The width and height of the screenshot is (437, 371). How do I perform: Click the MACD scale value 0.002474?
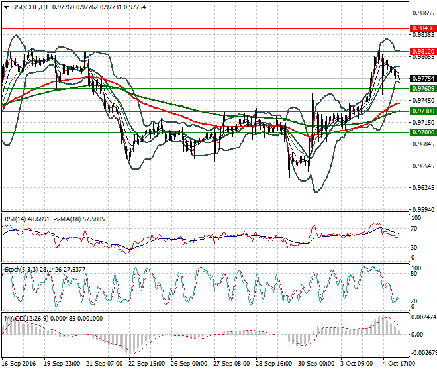pyautogui.click(x=424, y=317)
